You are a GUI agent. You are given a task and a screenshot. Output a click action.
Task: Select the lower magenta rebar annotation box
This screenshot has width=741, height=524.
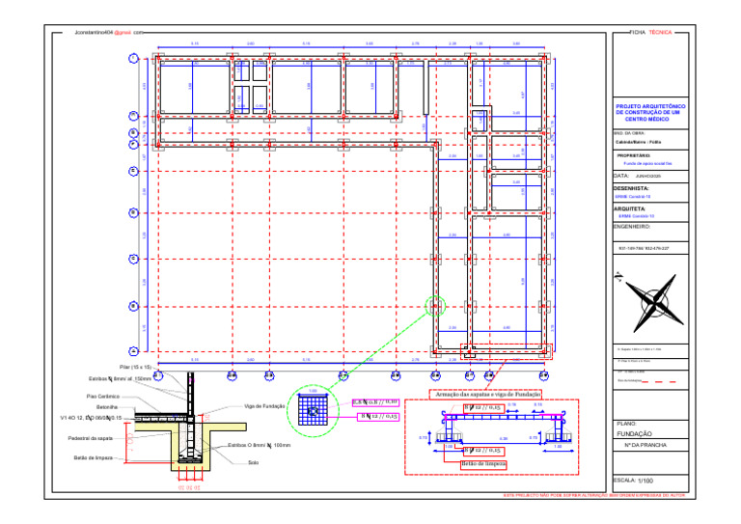[378, 417]
